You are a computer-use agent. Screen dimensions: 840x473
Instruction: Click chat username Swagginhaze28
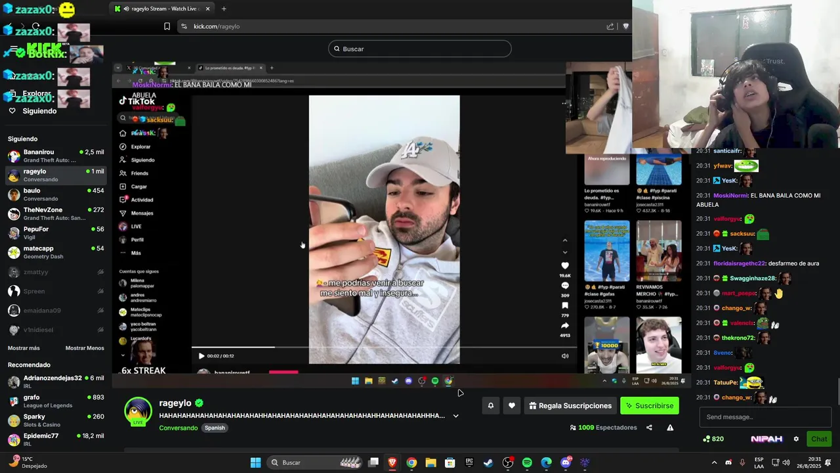tap(753, 279)
